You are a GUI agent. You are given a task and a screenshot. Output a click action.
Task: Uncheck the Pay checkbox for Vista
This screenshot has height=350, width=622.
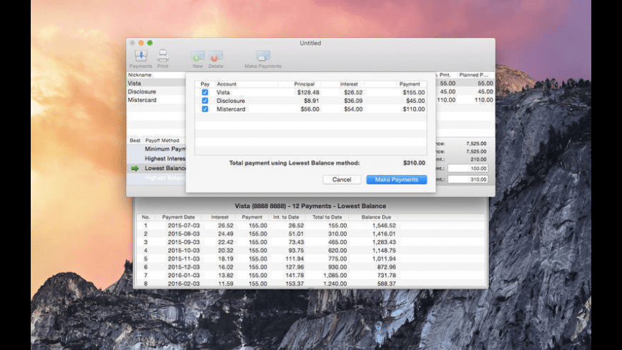205,93
